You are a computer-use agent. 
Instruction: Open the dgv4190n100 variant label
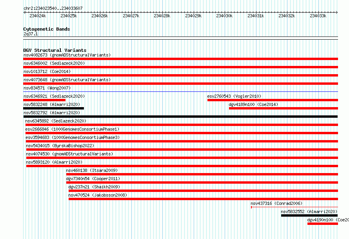pyautogui.click(x=328, y=220)
